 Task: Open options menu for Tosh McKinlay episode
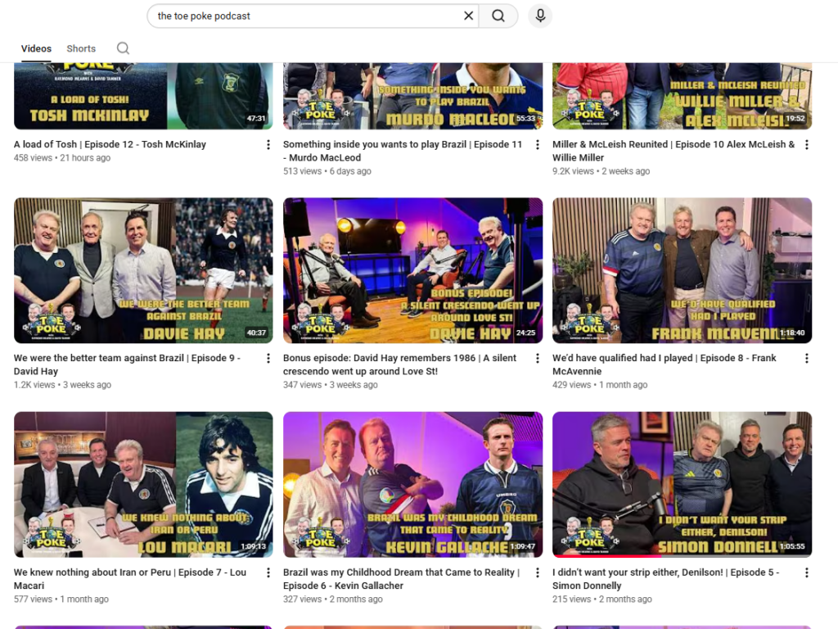[x=268, y=144]
